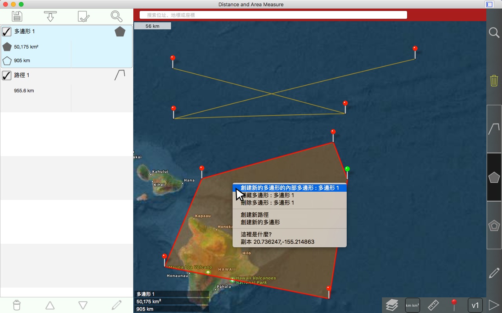Click the red pushpin icon in bottom toolbar
The width and height of the screenshot is (502, 313).
coord(454,305)
